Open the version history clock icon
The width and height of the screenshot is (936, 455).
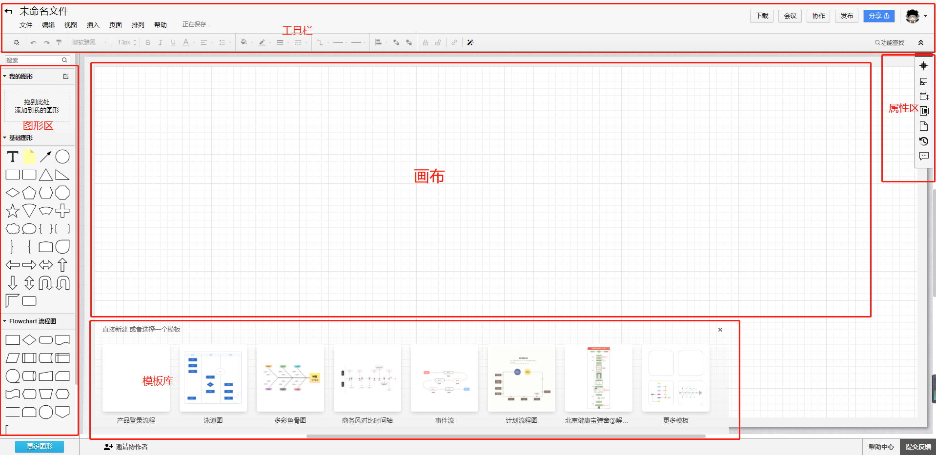tap(923, 141)
